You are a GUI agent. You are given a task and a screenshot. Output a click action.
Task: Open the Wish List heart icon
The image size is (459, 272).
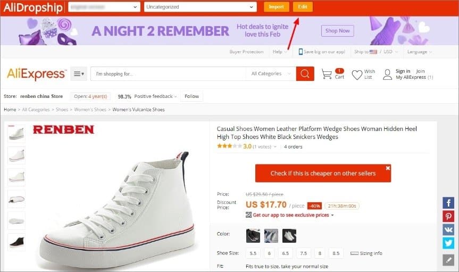point(357,75)
